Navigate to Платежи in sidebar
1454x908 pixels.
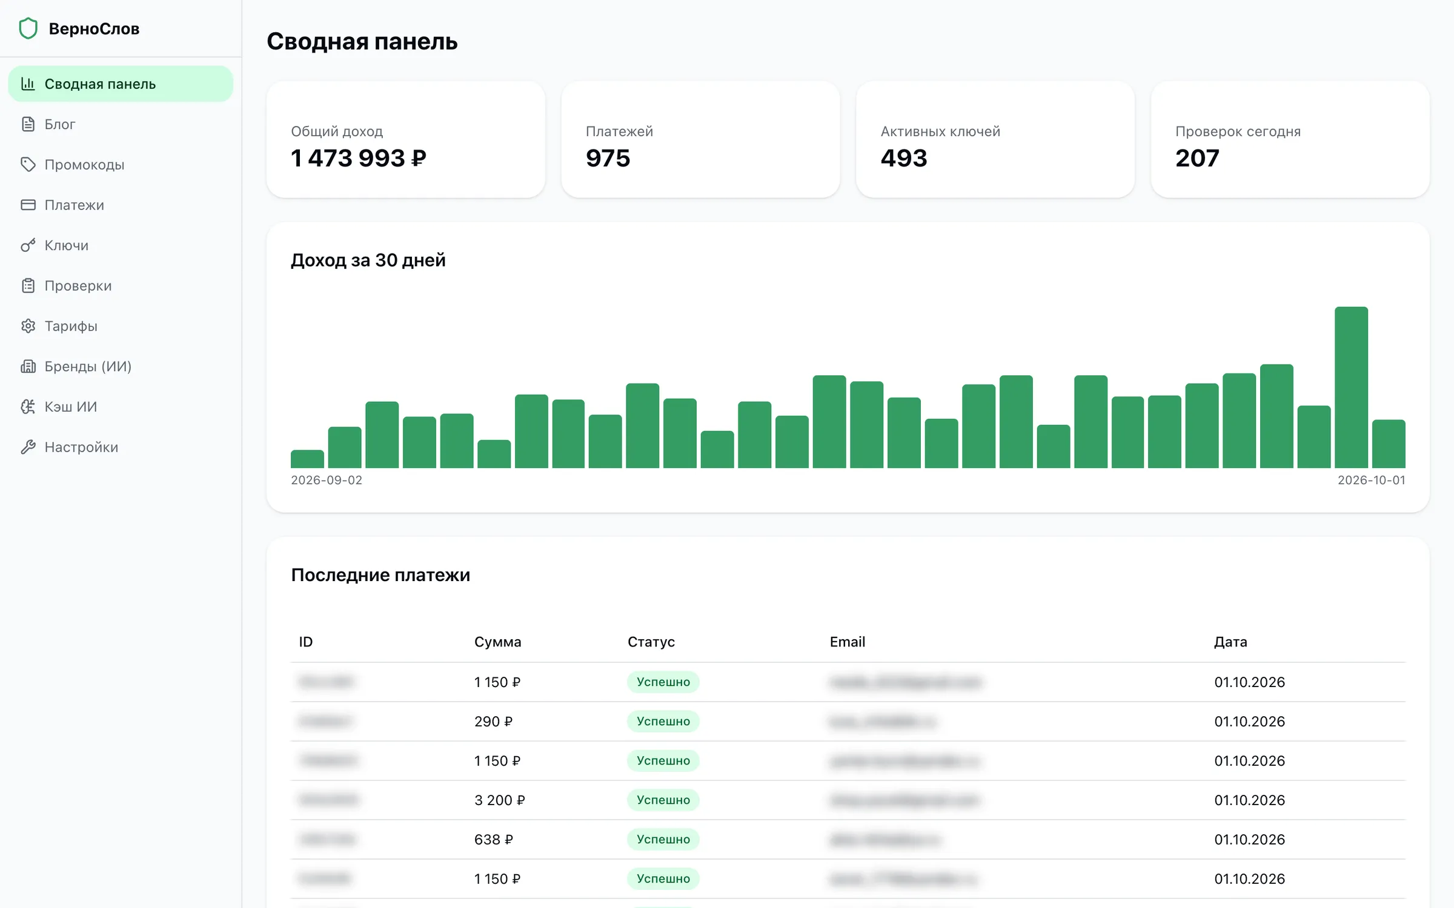pos(121,205)
